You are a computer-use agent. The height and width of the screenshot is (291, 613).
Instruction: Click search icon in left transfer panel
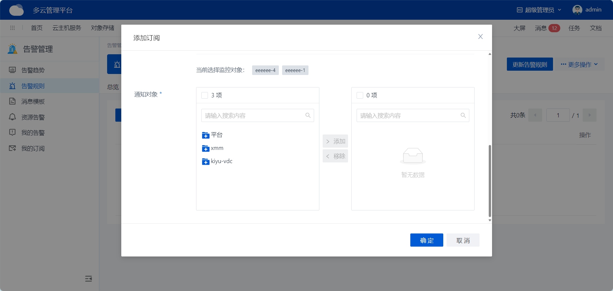pos(308,115)
